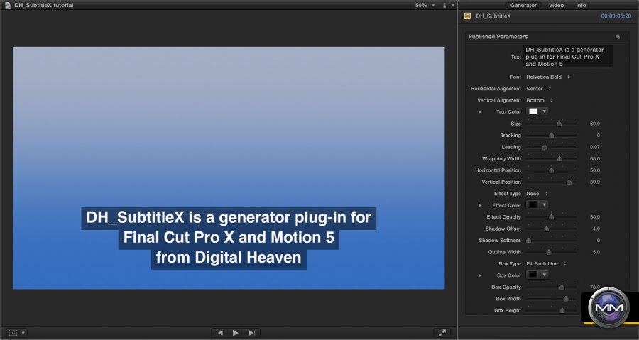Click the Outline Width value 5.0
The height and width of the screenshot is (340, 639).
point(596,252)
